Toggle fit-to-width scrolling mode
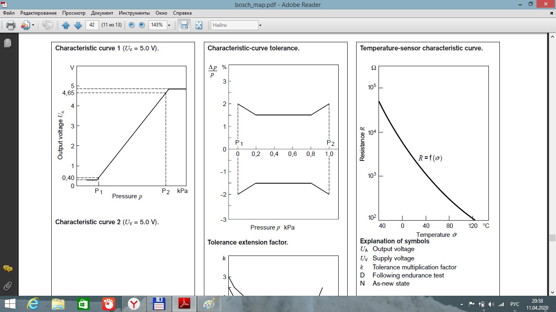The height and width of the screenshot is (312, 556). pyautogui.click(x=184, y=25)
